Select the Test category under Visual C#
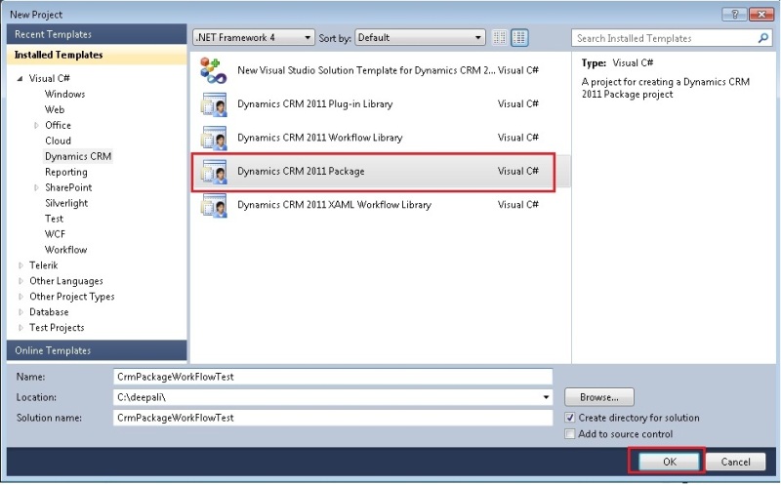Viewport: 781px width, 485px height. [54, 219]
